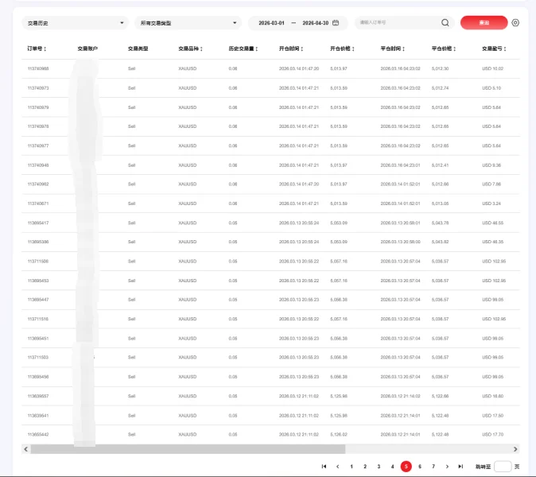Click the profit value USD 17.70
The height and width of the screenshot is (477, 536).
[x=492, y=435]
